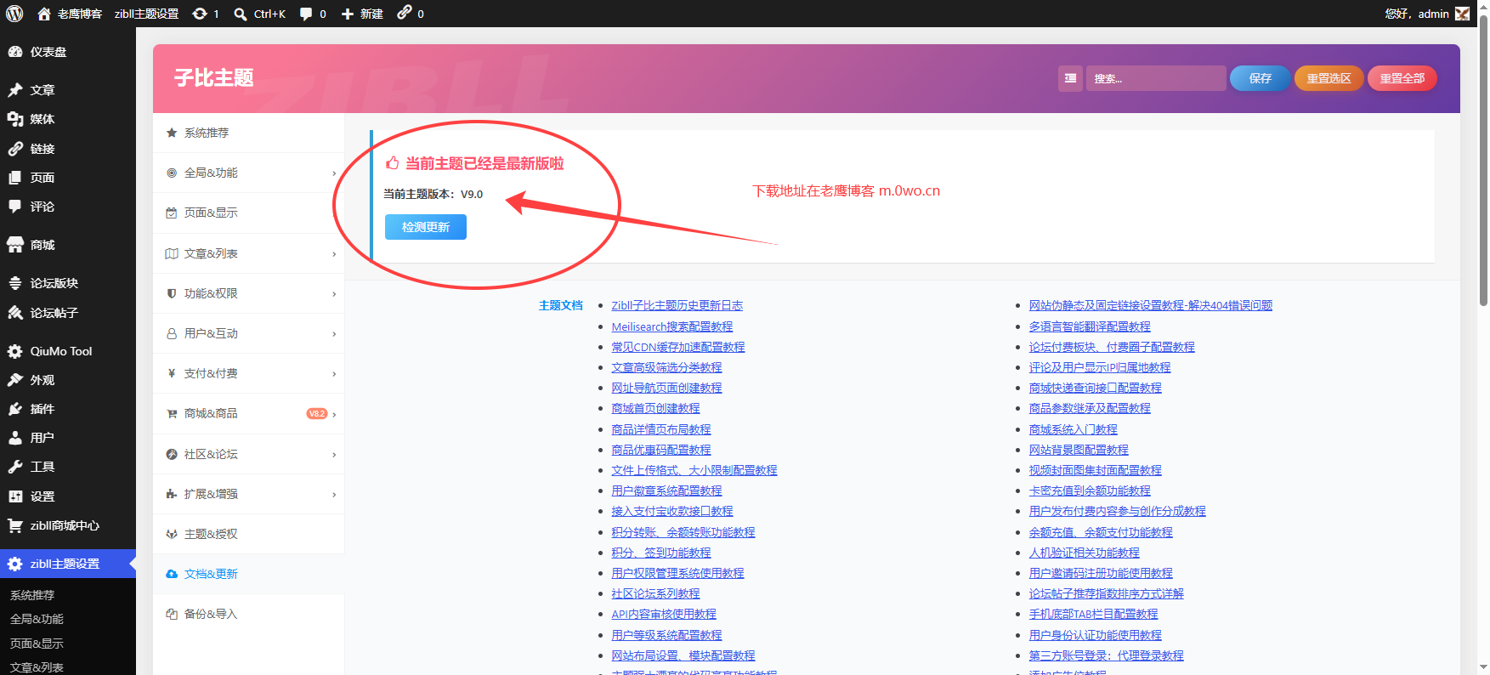
Task: Click the 文章 pin icon in sidebar
Action: coord(15,90)
